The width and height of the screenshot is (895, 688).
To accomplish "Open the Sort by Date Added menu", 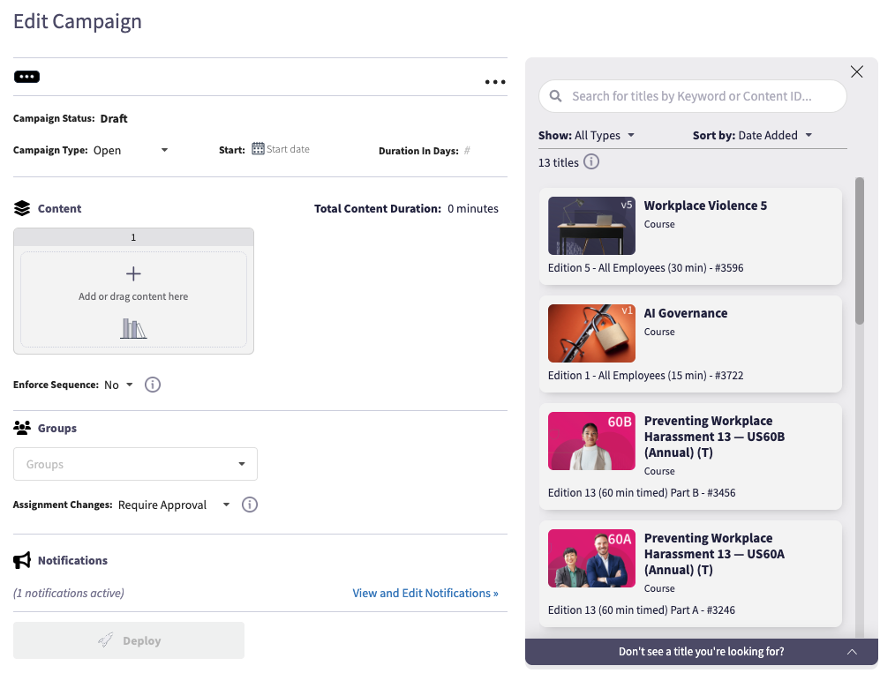I will (752, 135).
